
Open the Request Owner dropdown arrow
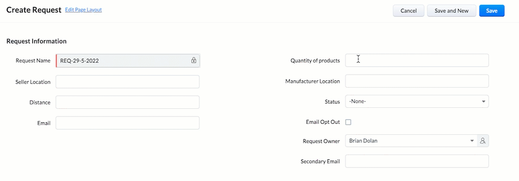(472, 141)
